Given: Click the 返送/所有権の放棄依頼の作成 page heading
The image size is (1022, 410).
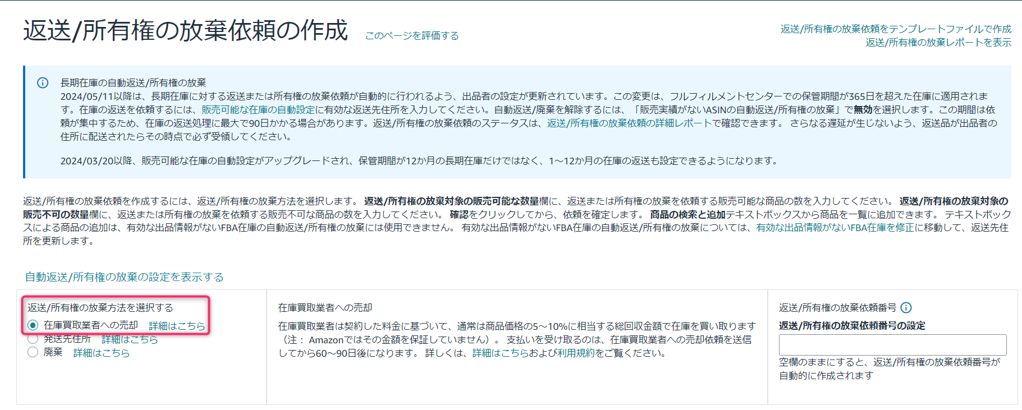Looking at the screenshot, I should (185, 31).
